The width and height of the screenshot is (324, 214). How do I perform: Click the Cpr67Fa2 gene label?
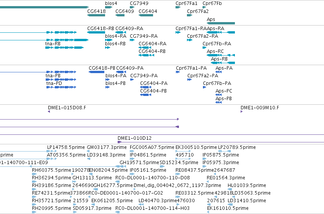pyautogui.click(x=198, y=11)
